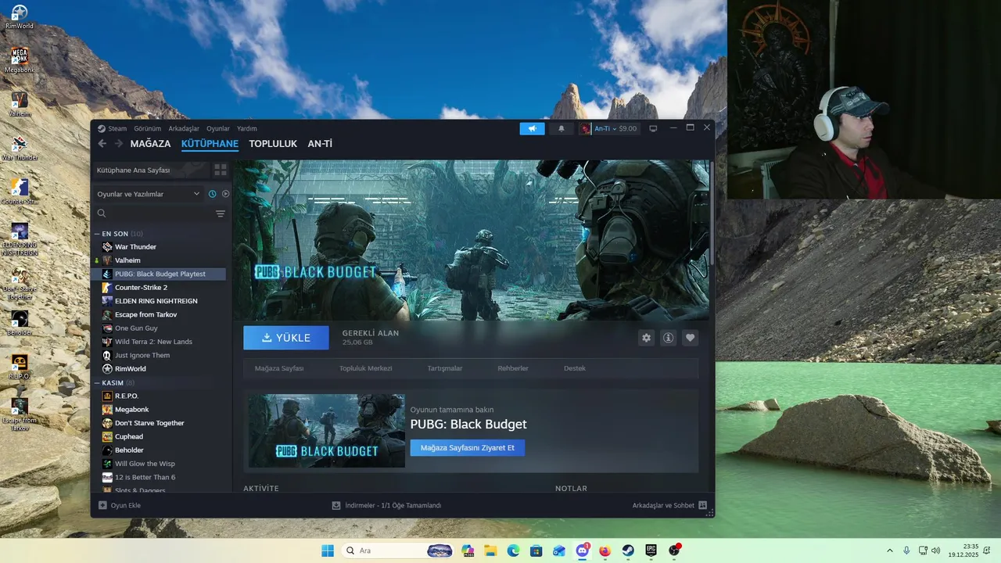Click PUBG Black Budget promo thumbnail
Screen dimensions: 1001x563
point(327,431)
